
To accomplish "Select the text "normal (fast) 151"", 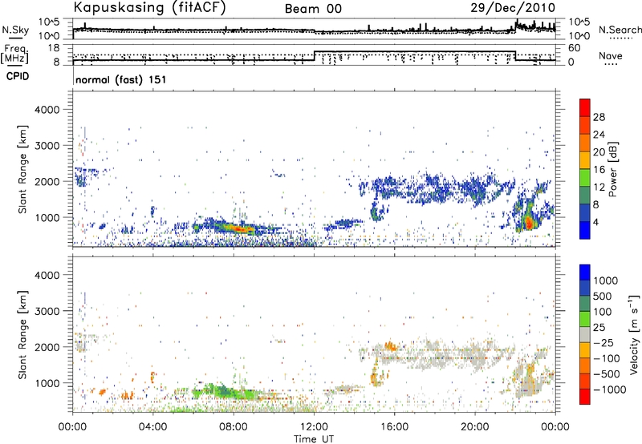I will point(121,79).
